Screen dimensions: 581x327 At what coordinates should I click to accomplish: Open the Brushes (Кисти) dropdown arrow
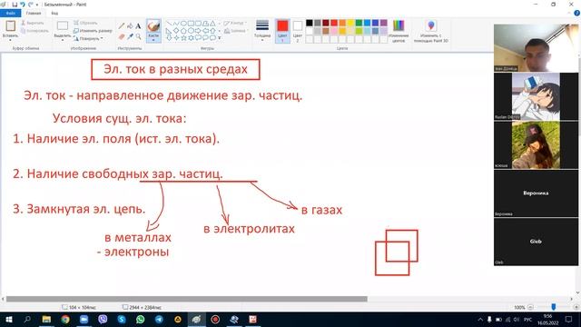[x=153, y=40]
